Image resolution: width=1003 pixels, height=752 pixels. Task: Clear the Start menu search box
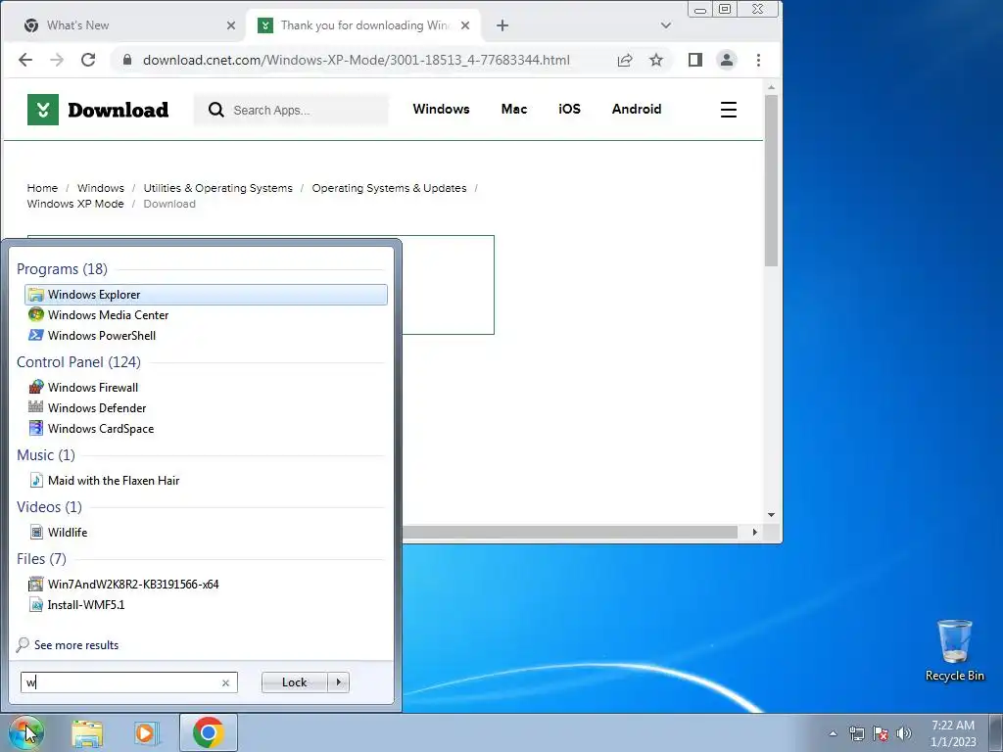coord(225,682)
